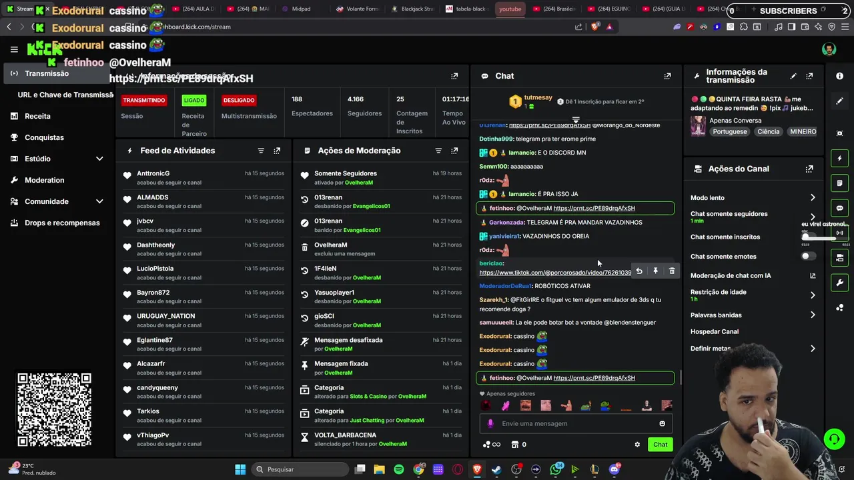This screenshot has width=854, height=480.
Task: Open Palavras banidas chevron
Action: click(x=813, y=315)
